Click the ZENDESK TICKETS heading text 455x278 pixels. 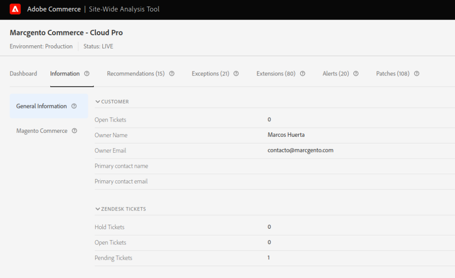coord(124,209)
